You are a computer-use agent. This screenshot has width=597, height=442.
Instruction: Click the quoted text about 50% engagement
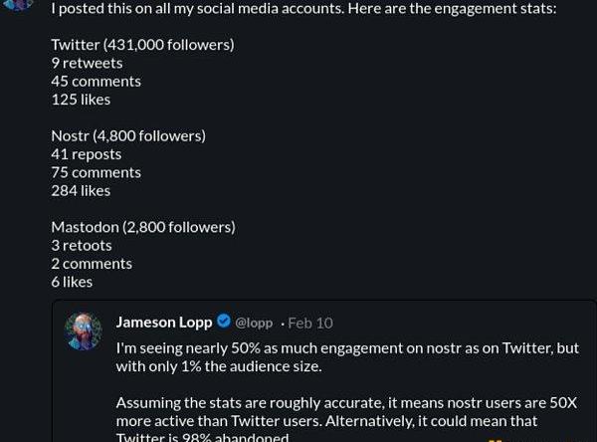[347, 357]
